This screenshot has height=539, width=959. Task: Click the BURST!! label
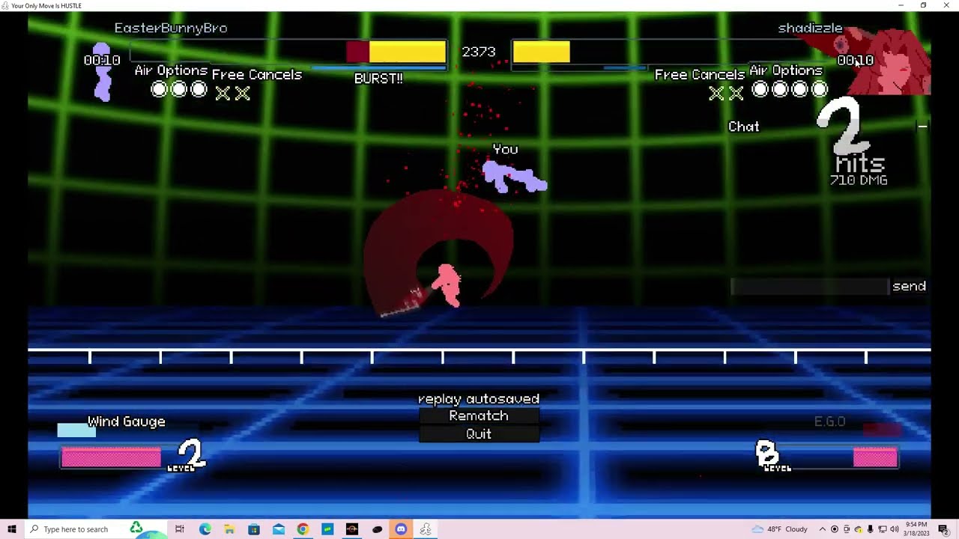click(x=378, y=79)
